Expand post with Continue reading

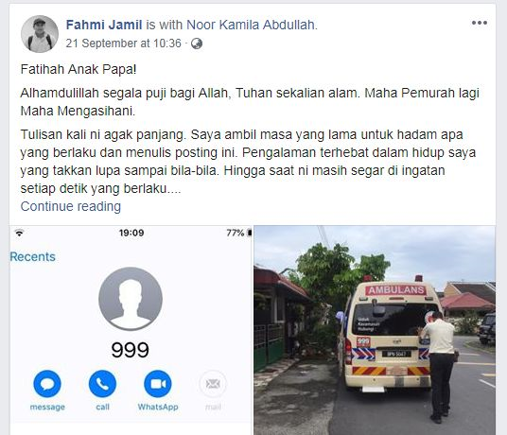tap(71, 206)
